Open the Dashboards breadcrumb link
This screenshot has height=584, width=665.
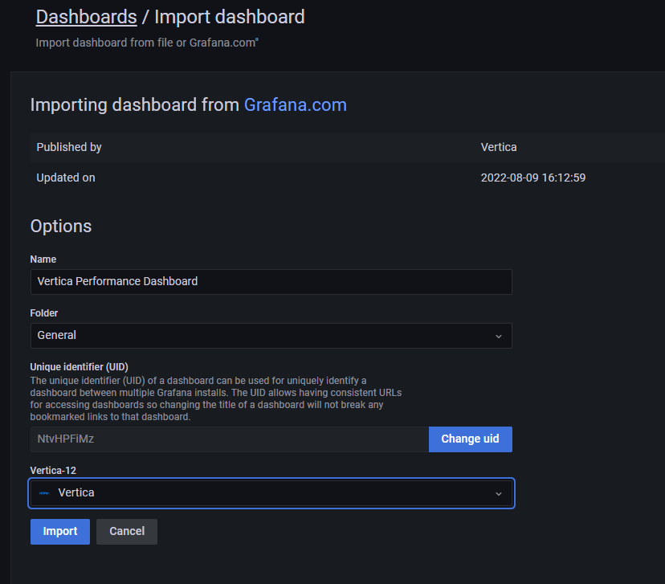tap(86, 17)
